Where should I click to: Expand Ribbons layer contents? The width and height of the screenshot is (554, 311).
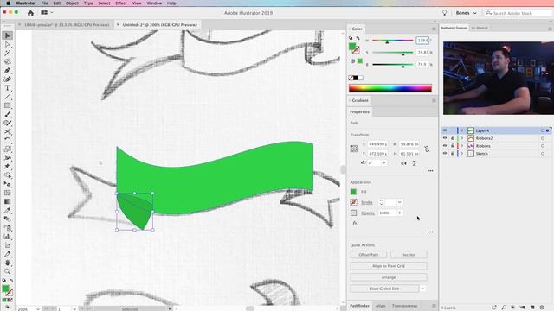[461, 146]
